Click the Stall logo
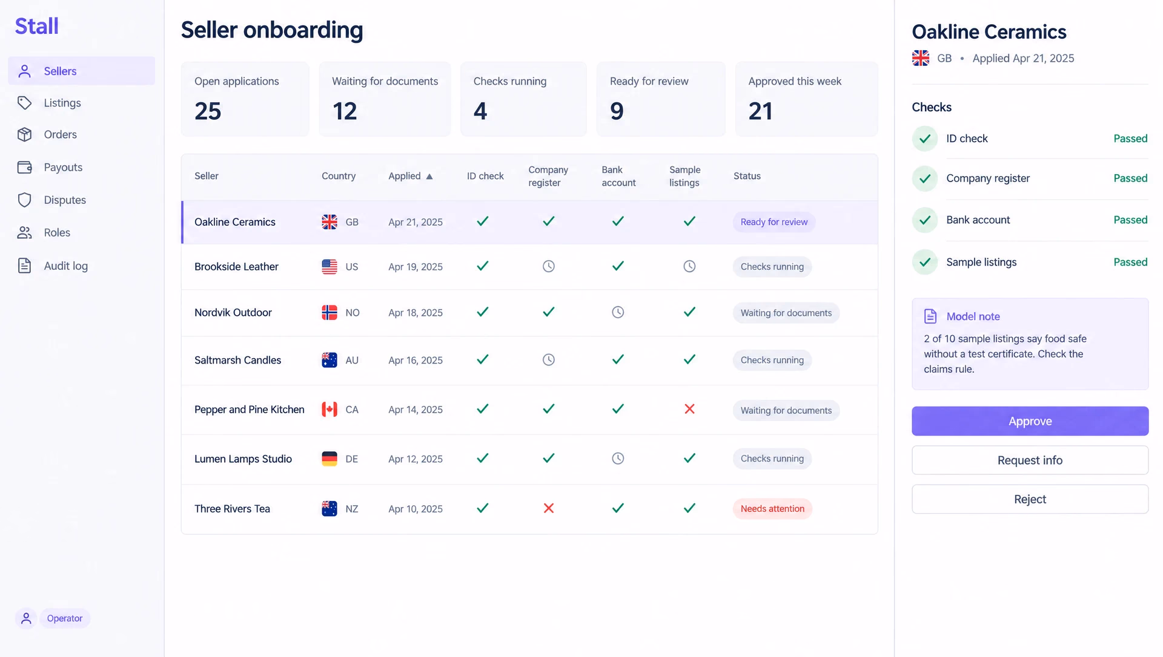1163x657 pixels. click(x=37, y=26)
